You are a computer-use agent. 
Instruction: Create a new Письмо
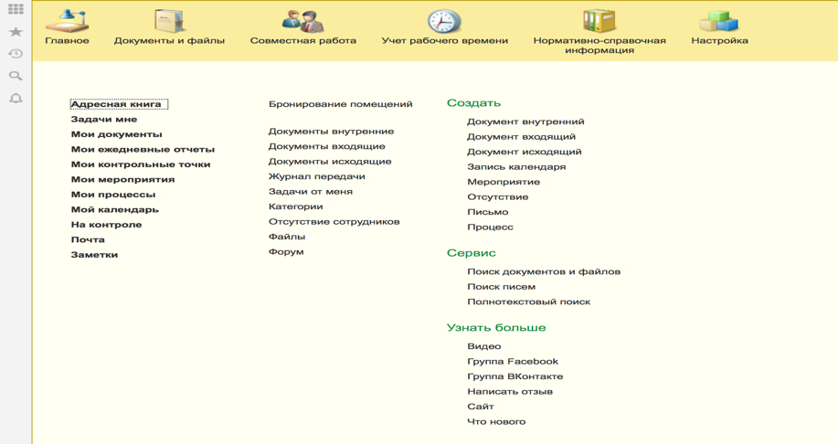[x=487, y=212]
